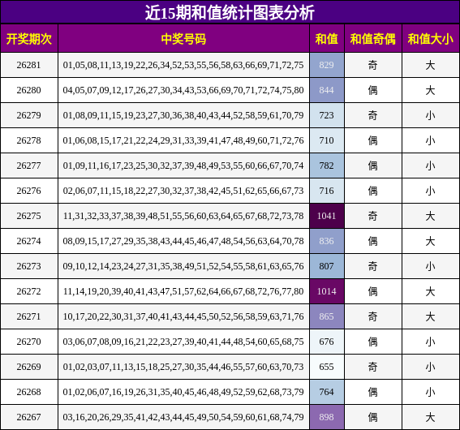Select issue number 26277
460x430 pixels.
click(28, 166)
